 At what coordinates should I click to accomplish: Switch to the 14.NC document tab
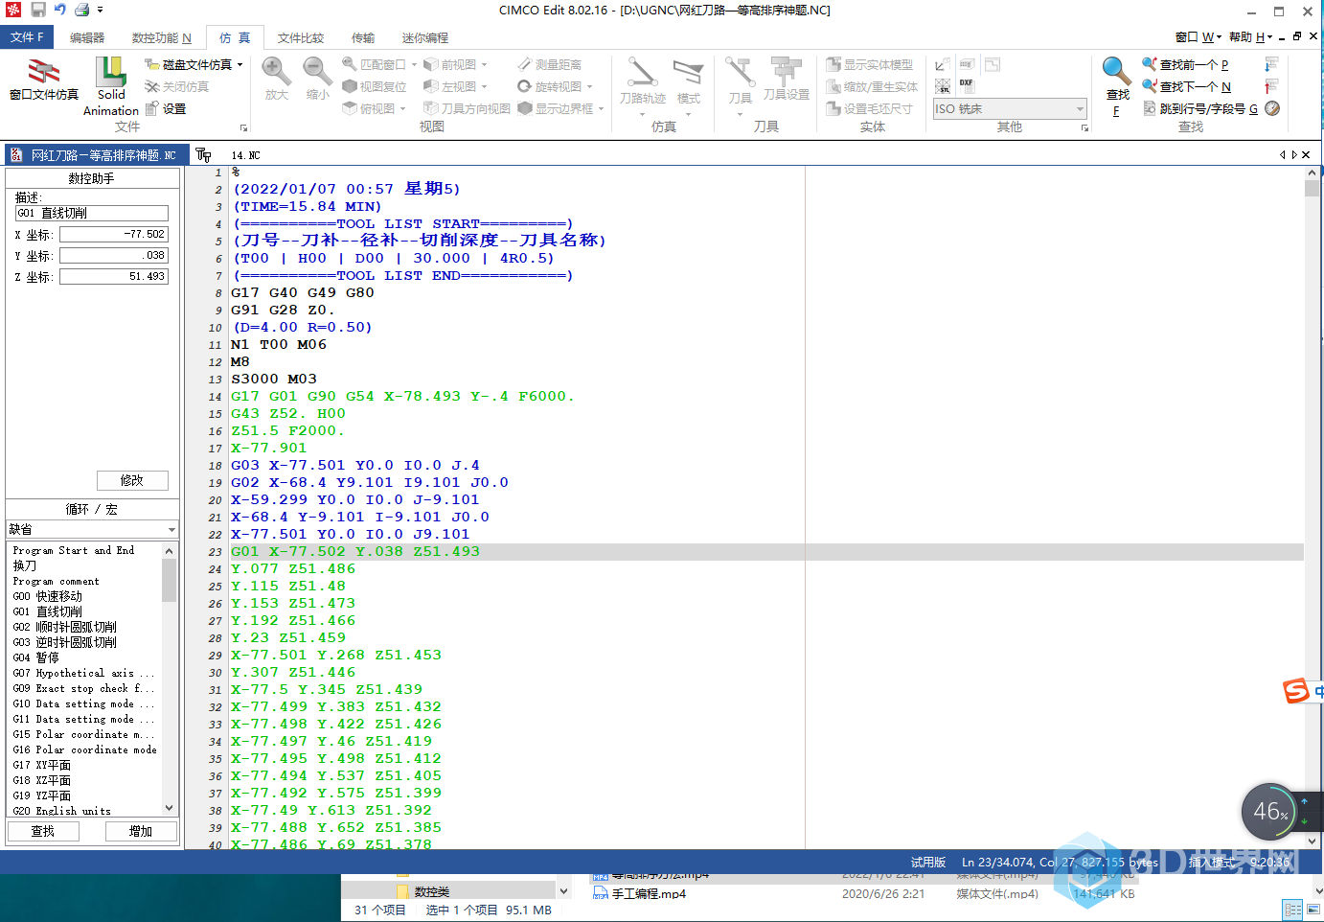245,154
